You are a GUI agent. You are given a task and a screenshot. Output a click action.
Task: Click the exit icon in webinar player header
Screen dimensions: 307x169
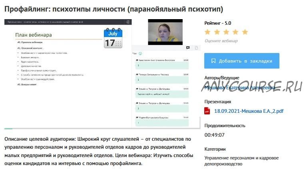128,22
